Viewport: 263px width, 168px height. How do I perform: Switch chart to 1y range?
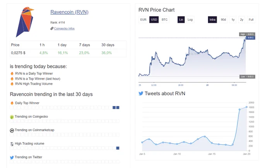(x=233, y=20)
